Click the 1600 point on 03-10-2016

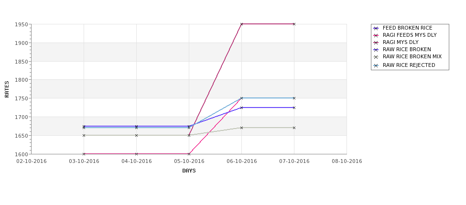[84, 154]
